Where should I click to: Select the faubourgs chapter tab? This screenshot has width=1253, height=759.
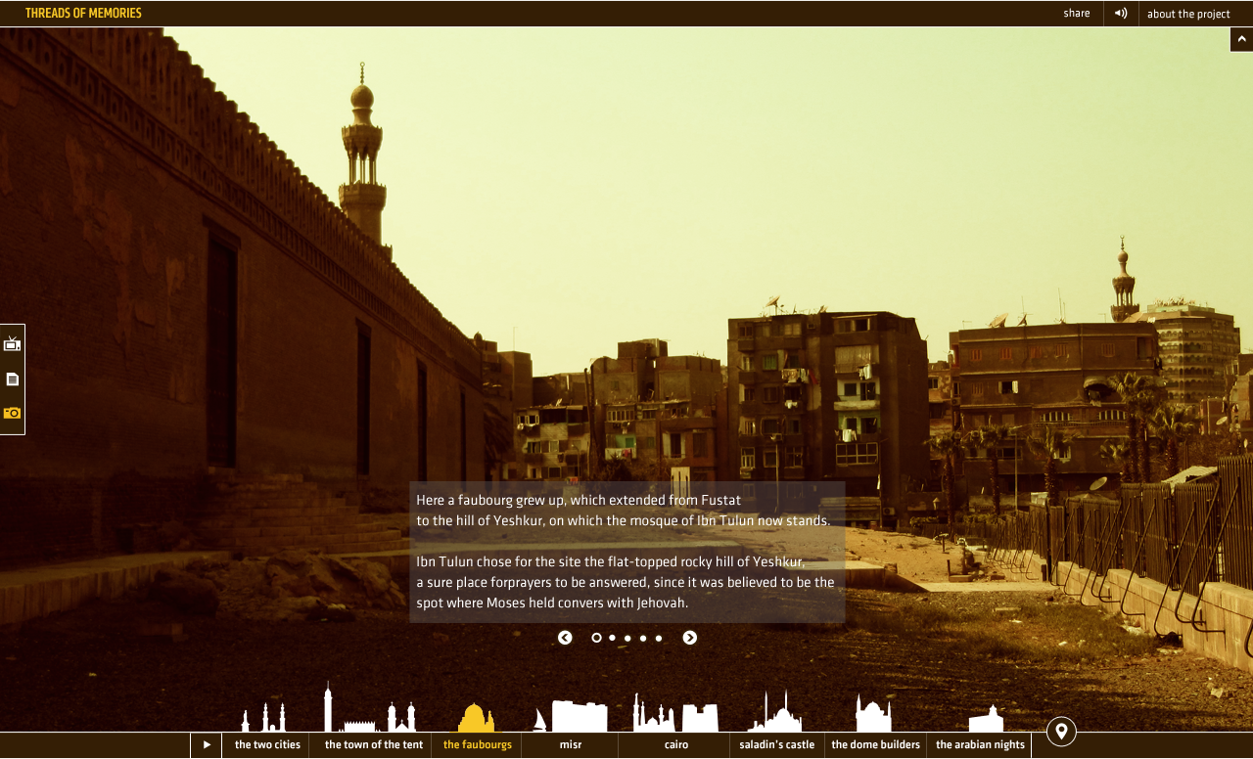(x=478, y=745)
